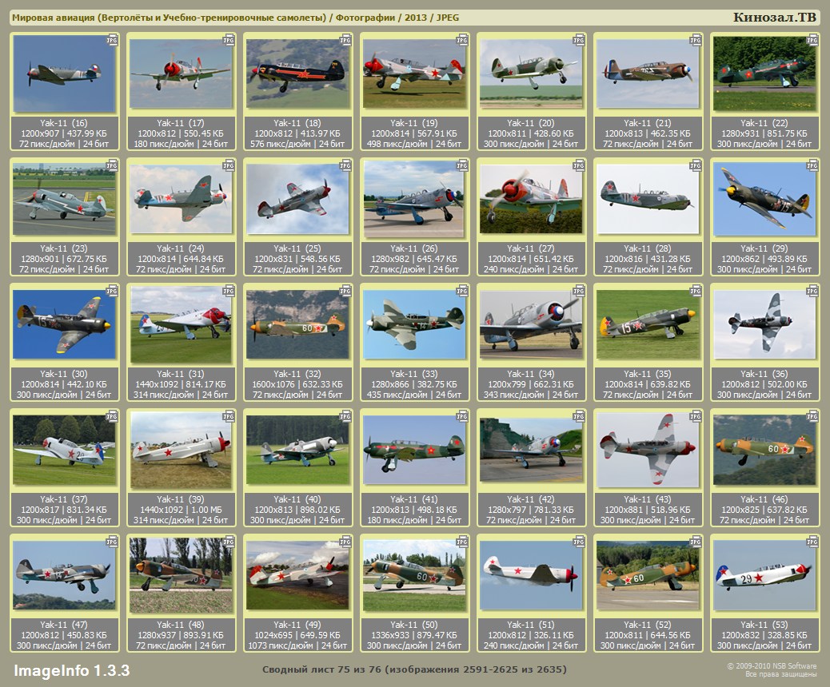This screenshot has height=687, width=830.
Task: Click the ImageInfo 1.3.3 label
Action: point(71,670)
